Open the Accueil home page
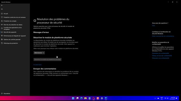The image size is (181, 101). tap(6, 14)
